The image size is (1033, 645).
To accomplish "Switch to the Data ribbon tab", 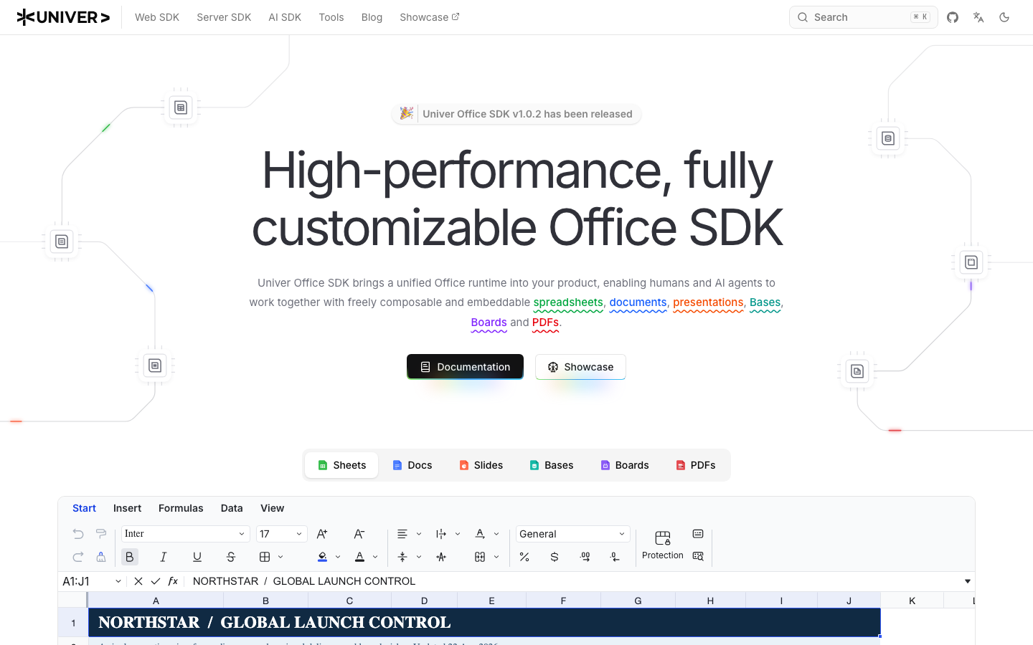I will pos(232,508).
